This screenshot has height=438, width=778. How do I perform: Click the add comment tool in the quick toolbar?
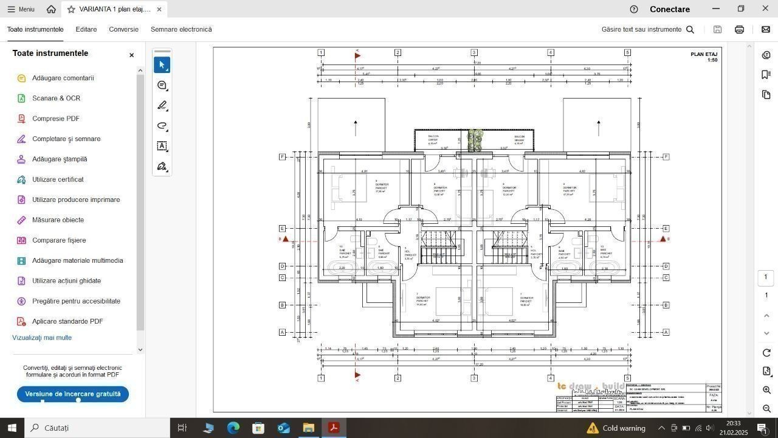pyautogui.click(x=162, y=85)
